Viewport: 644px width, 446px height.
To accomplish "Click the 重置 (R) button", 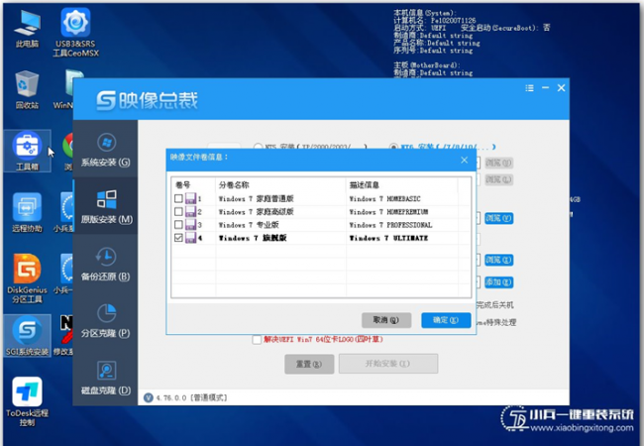I will (309, 364).
